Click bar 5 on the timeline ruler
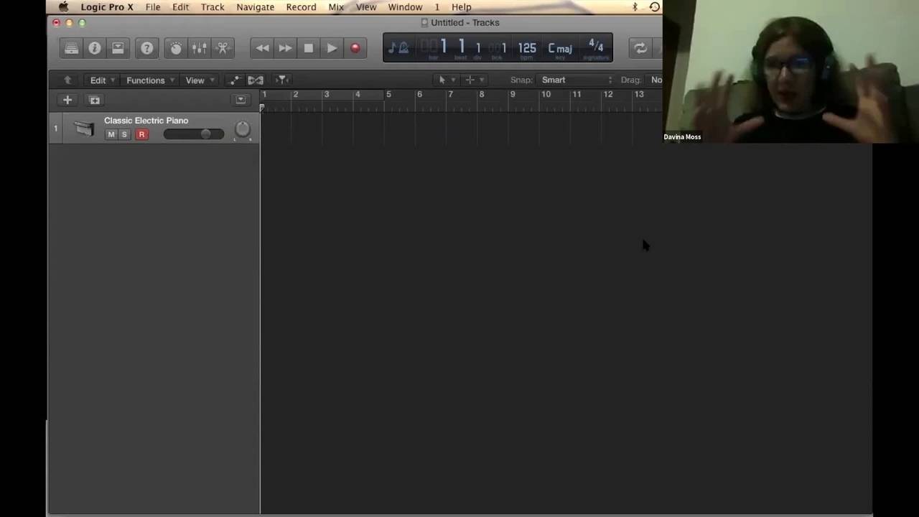The width and height of the screenshot is (919, 517). point(388,94)
